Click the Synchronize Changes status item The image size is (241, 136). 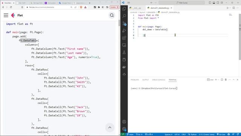pyautogui.click(x=139, y=134)
